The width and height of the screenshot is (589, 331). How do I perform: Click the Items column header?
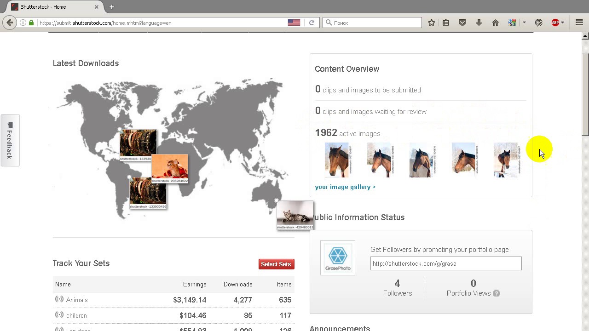pyautogui.click(x=284, y=284)
